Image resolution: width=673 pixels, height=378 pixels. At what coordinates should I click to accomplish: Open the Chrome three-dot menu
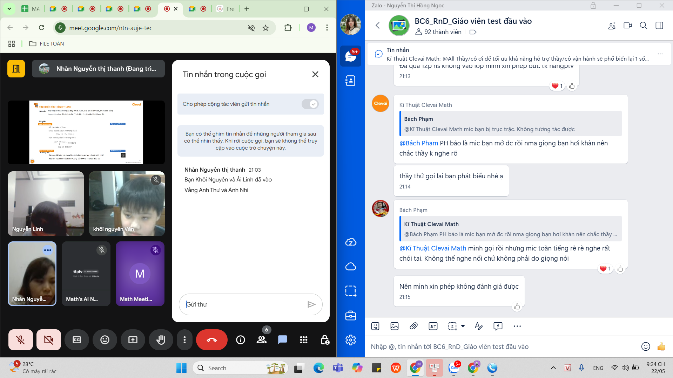[x=327, y=28]
